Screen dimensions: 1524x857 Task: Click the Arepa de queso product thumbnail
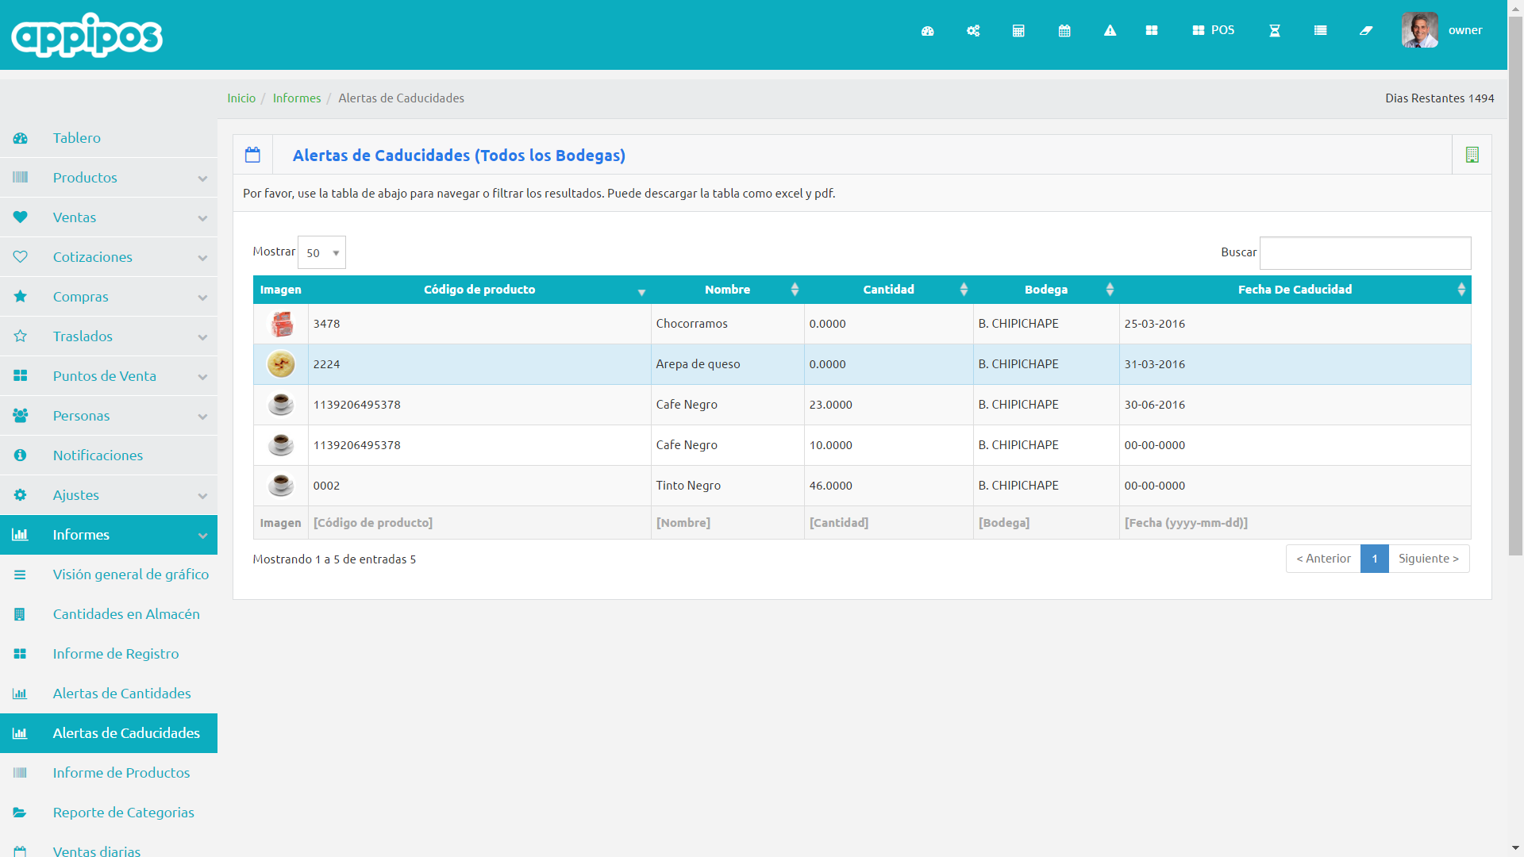click(281, 364)
